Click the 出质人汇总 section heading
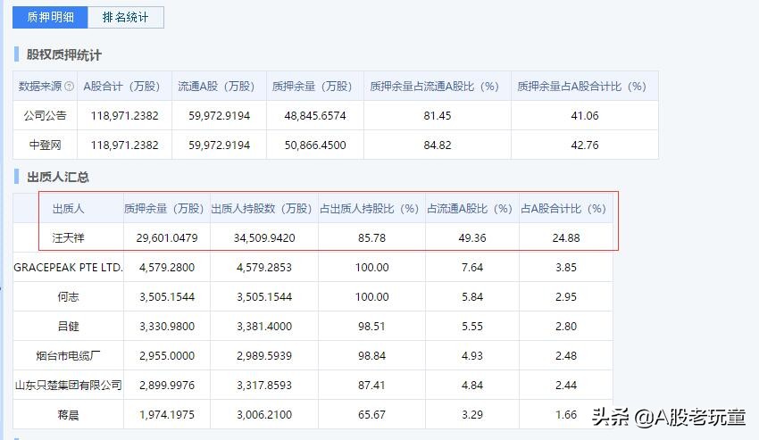 tap(57, 178)
